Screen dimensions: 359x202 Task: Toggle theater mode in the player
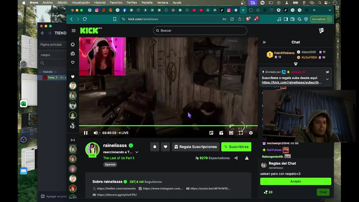click(x=231, y=133)
